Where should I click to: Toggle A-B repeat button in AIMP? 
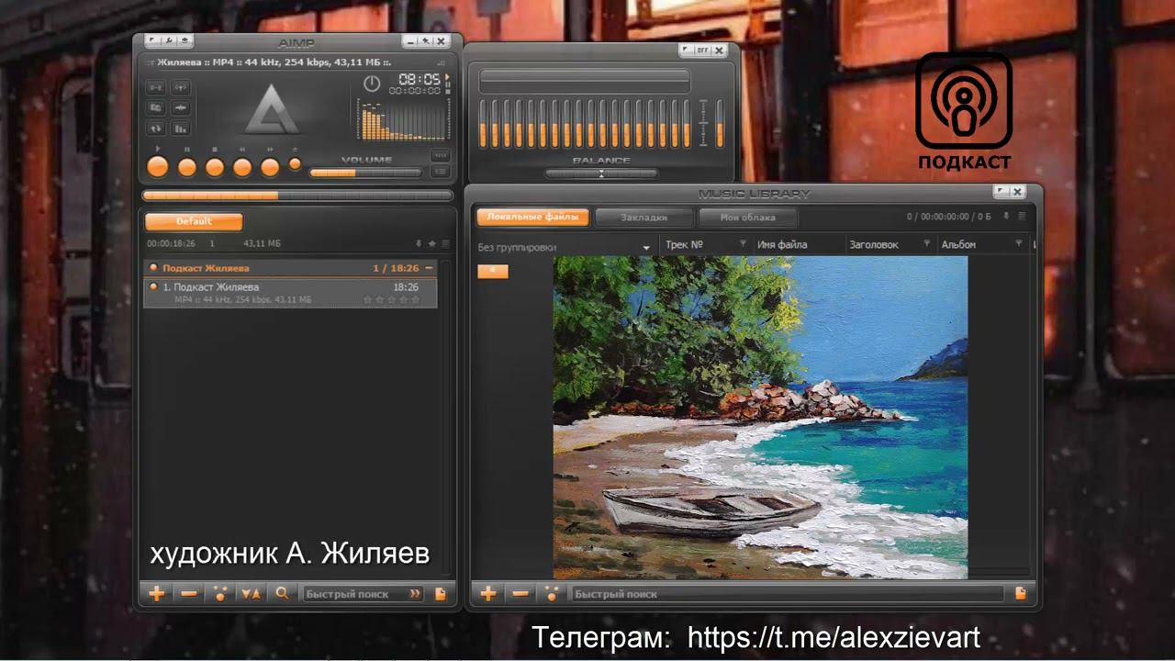(x=156, y=88)
